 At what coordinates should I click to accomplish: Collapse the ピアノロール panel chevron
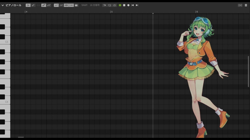tap(3, 5)
